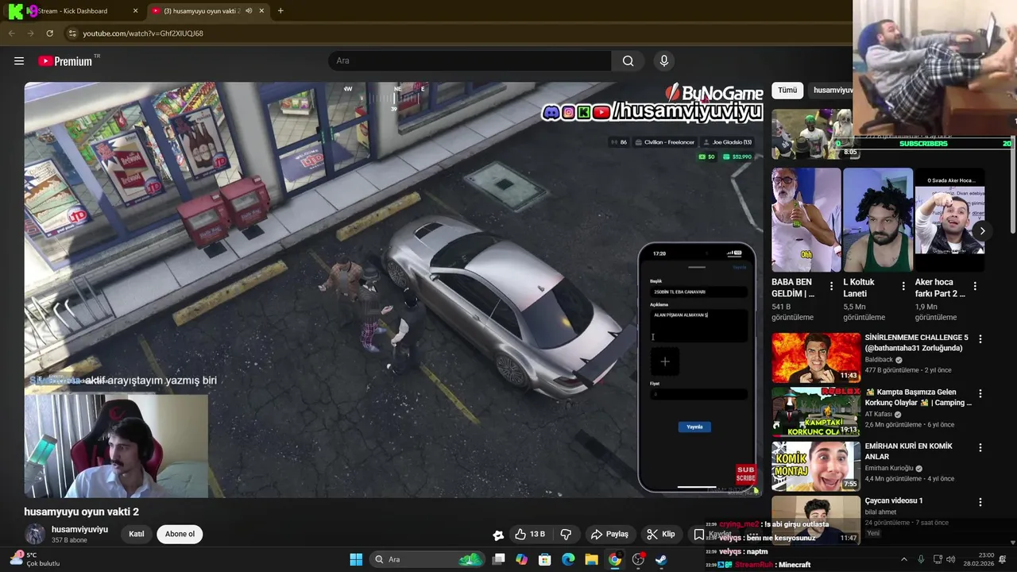Open the husamviyuviyu channel avatar
This screenshot has width=1017, height=572.
[35, 534]
